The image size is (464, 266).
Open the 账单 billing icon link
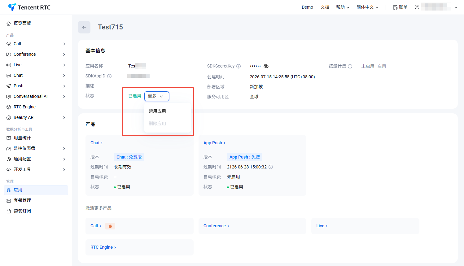[x=400, y=7]
